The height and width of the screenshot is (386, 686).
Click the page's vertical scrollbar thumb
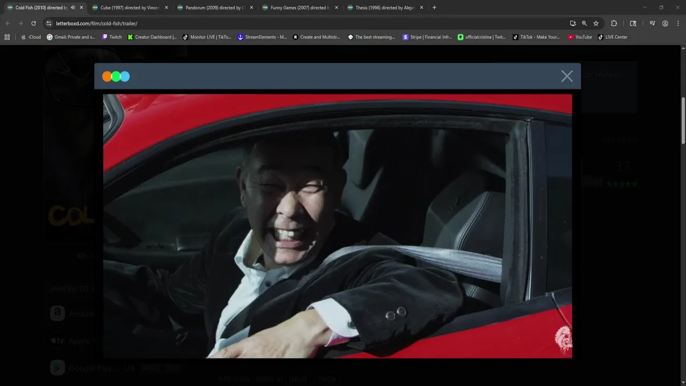tap(683, 121)
